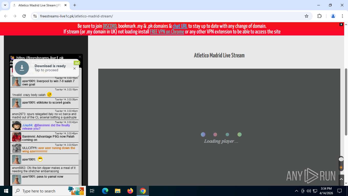Screen dimensions: 348x196
Task: Click the browser back arrow
Action: pyautogui.click(x=6, y=16)
